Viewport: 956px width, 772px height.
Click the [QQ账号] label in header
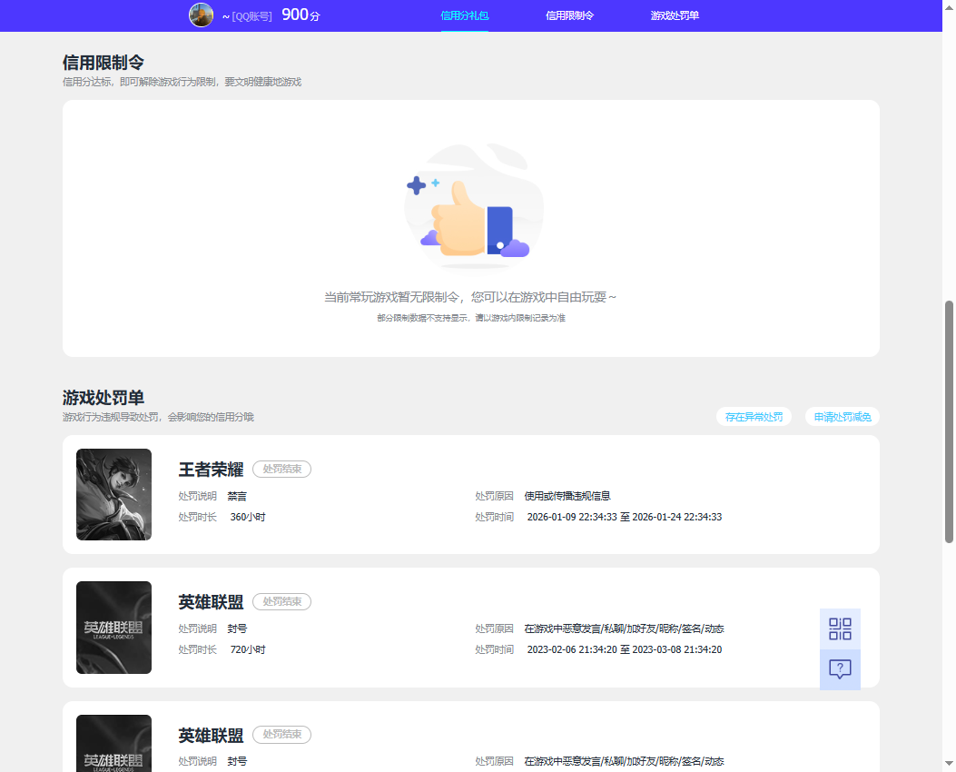pyautogui.click(x=251, y=16)
